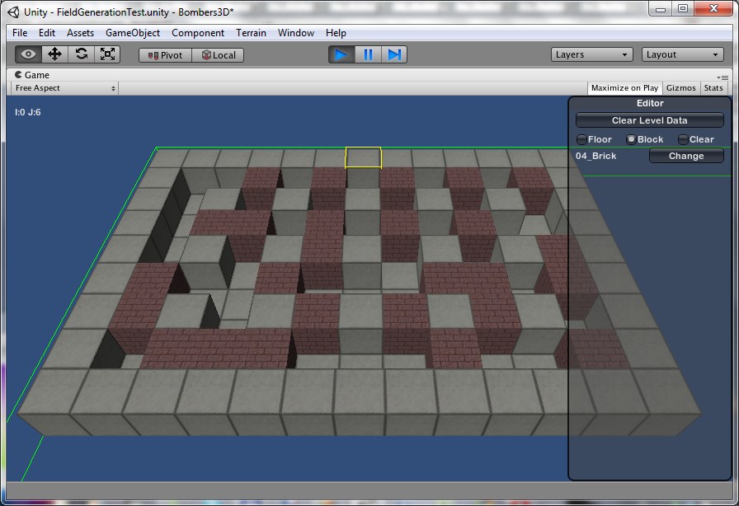
Task: Toggle the Pivot handle mode
Action: (x=166, y=55)
